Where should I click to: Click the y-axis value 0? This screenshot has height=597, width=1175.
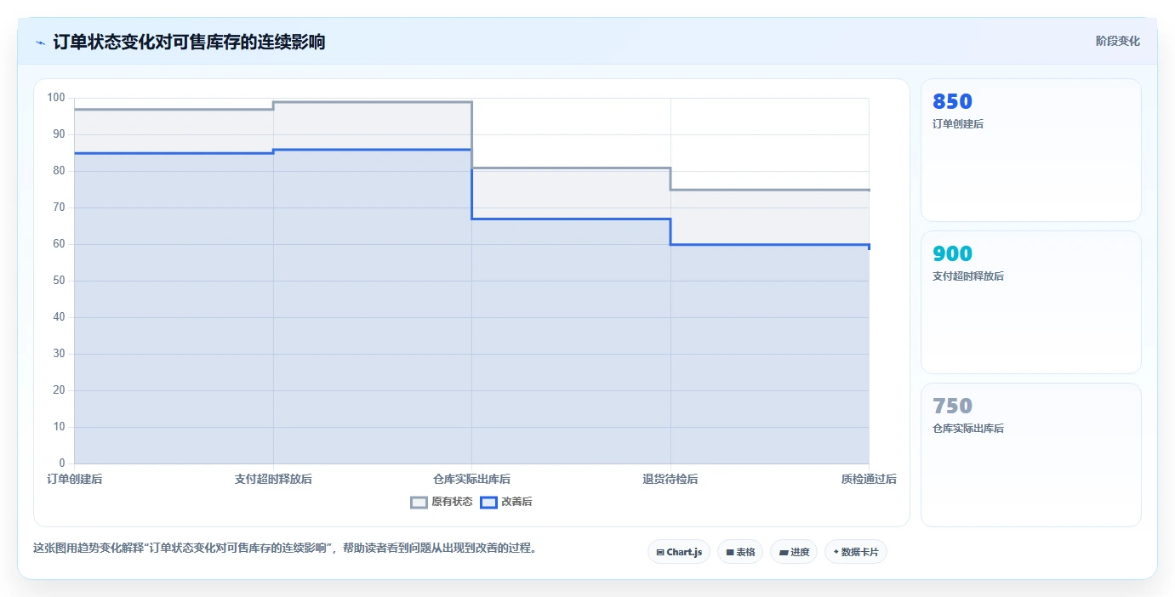(62, 463)
